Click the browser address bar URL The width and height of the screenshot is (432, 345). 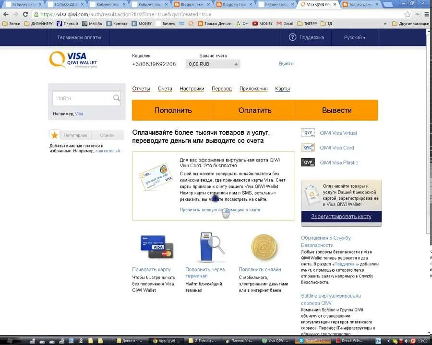tap(126, 14)
